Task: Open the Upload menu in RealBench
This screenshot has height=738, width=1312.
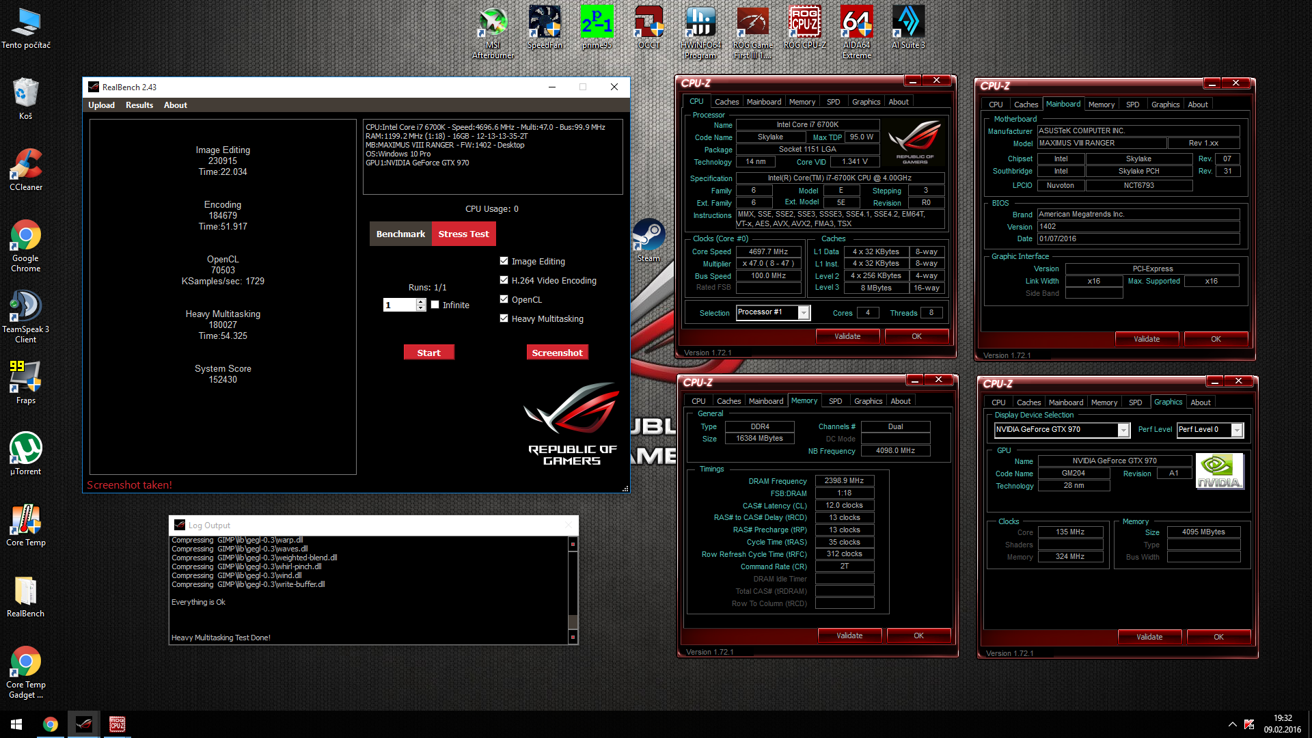Action: tap(101, 105)
